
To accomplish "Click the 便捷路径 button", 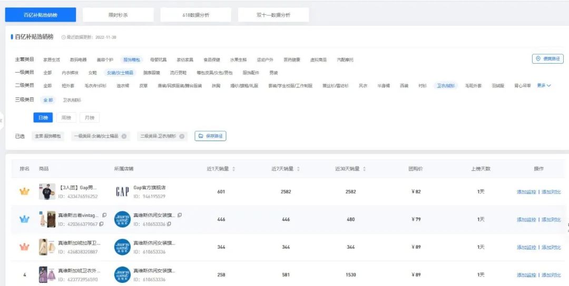I will pyautogui.click(x=548, y=58).
